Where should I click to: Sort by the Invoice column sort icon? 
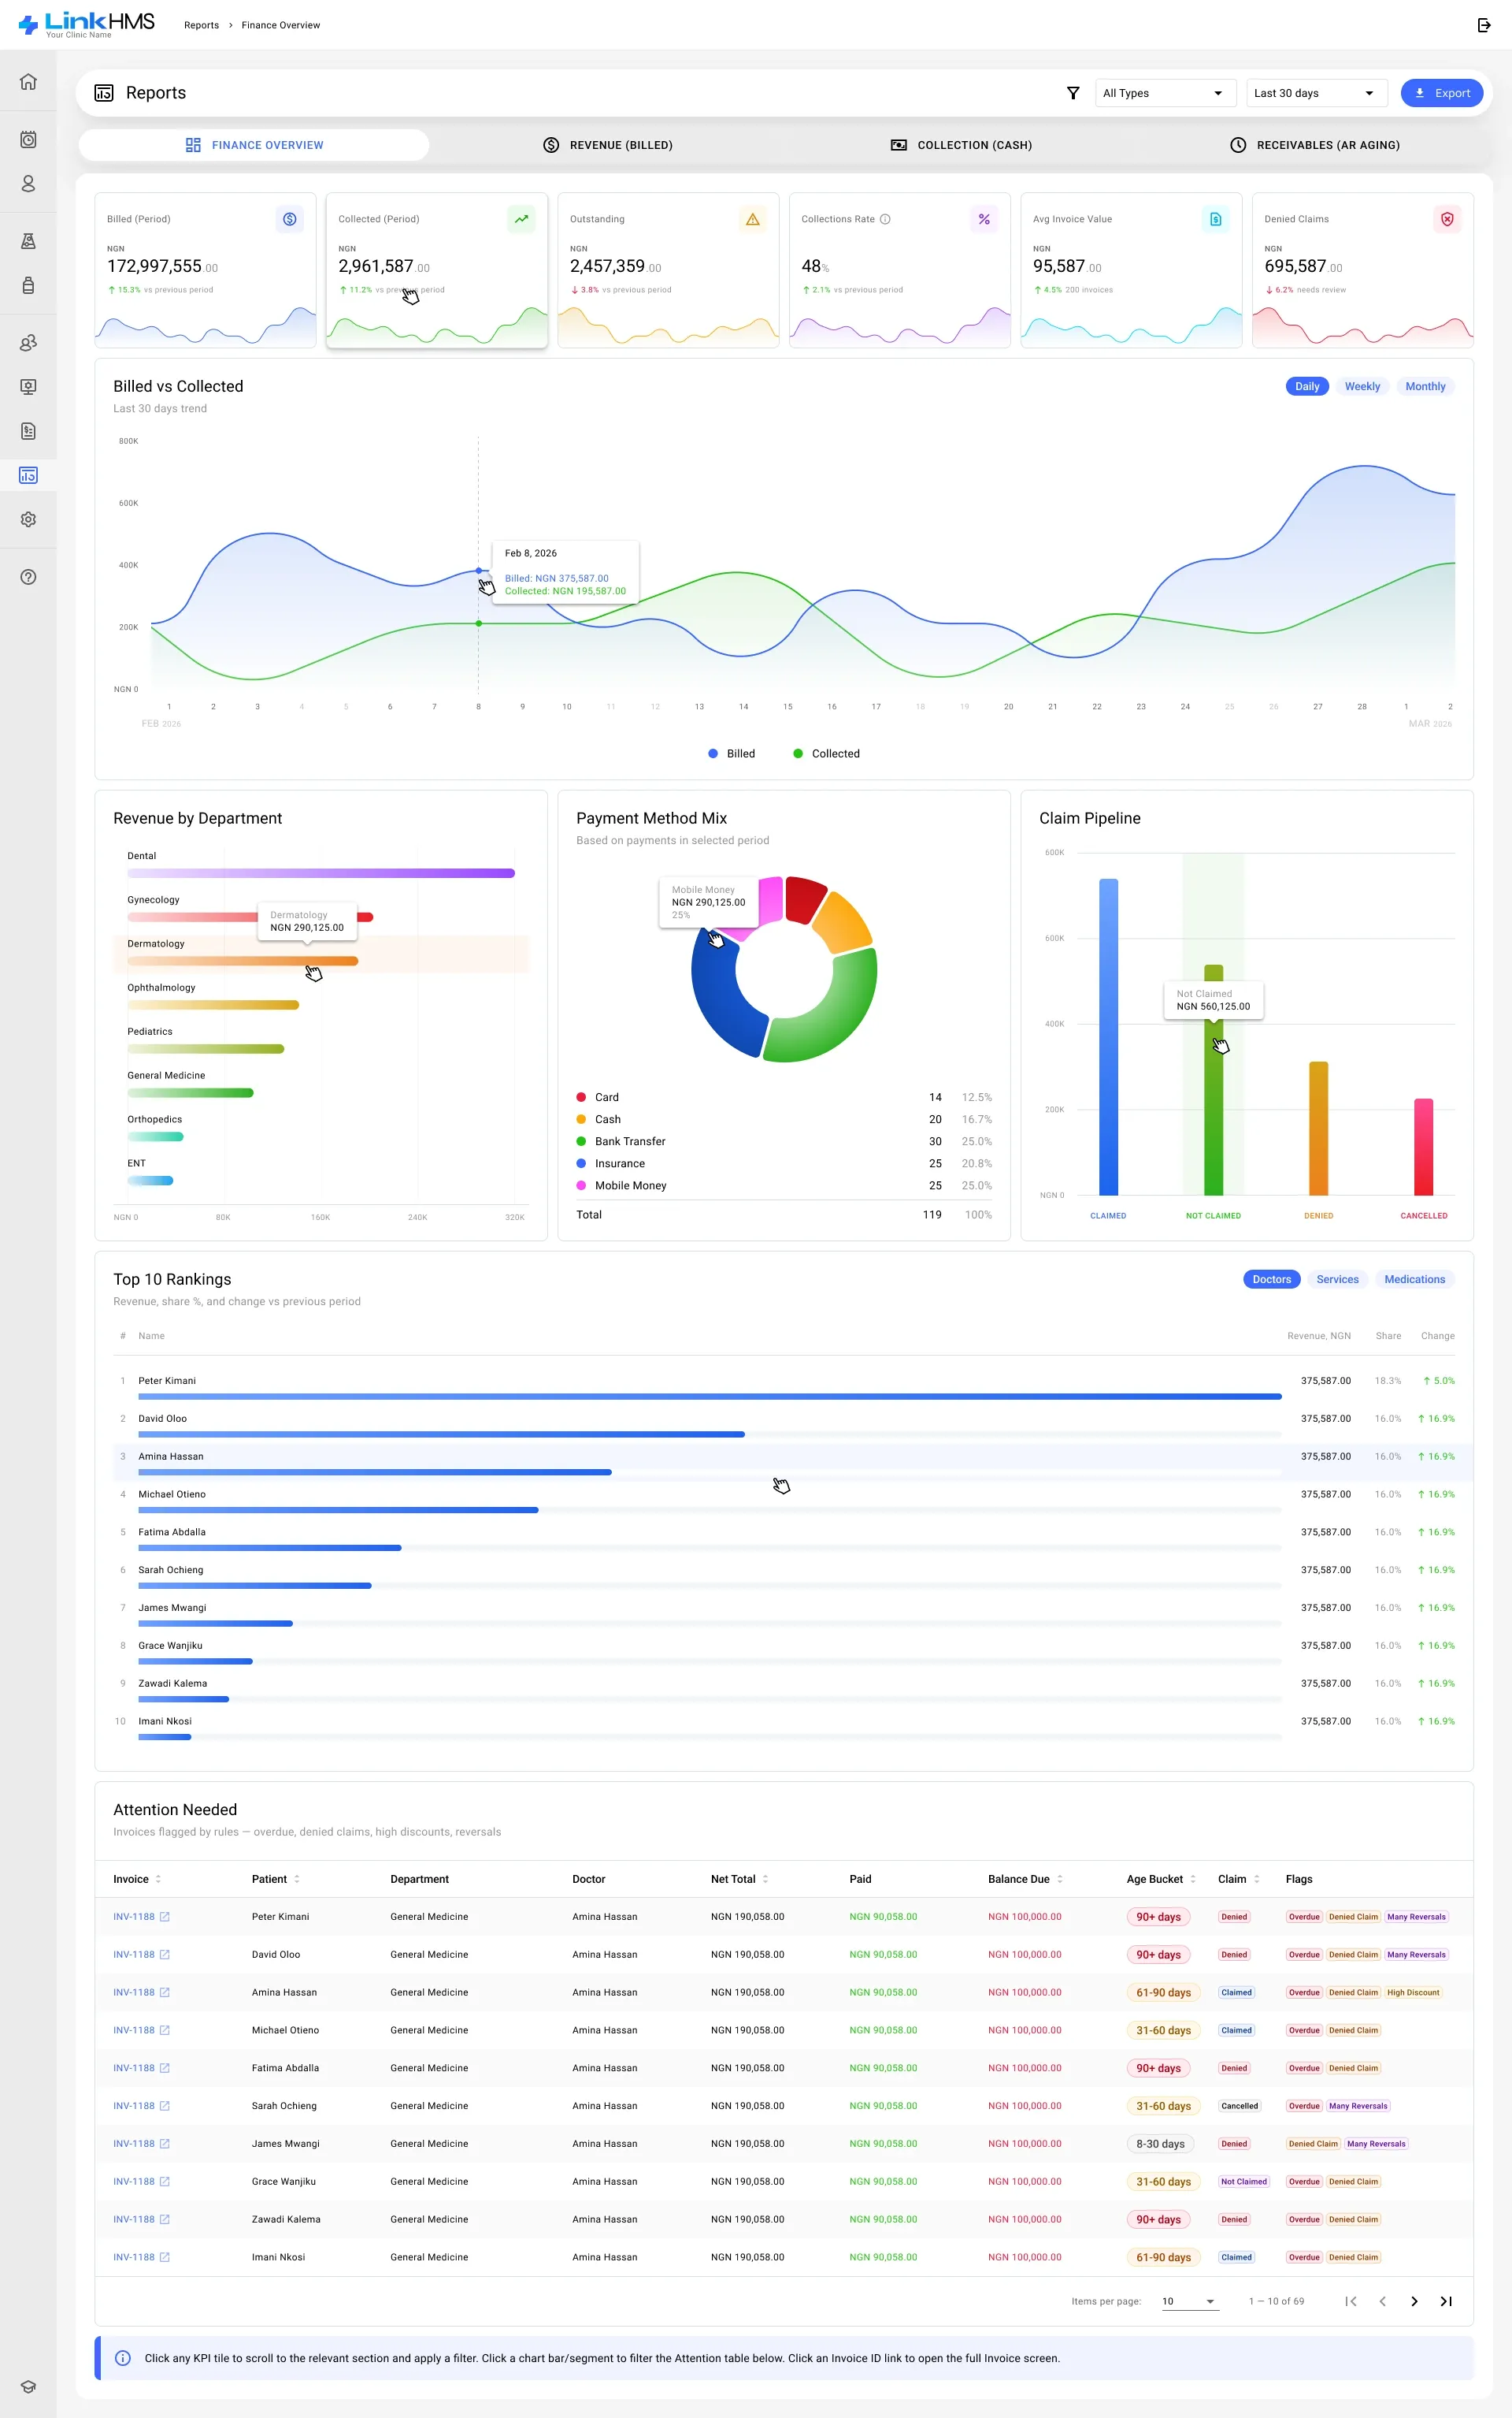tap(158, 1880)
